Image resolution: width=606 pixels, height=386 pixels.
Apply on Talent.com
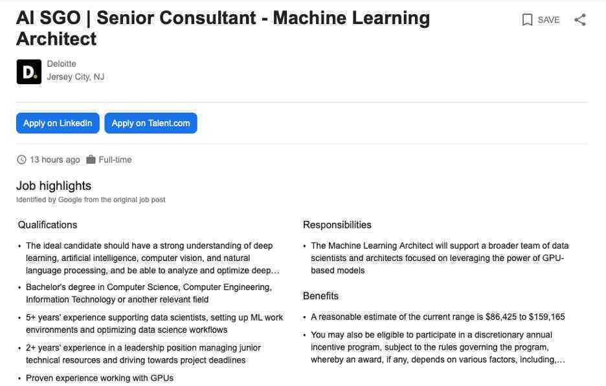[151, 123]
